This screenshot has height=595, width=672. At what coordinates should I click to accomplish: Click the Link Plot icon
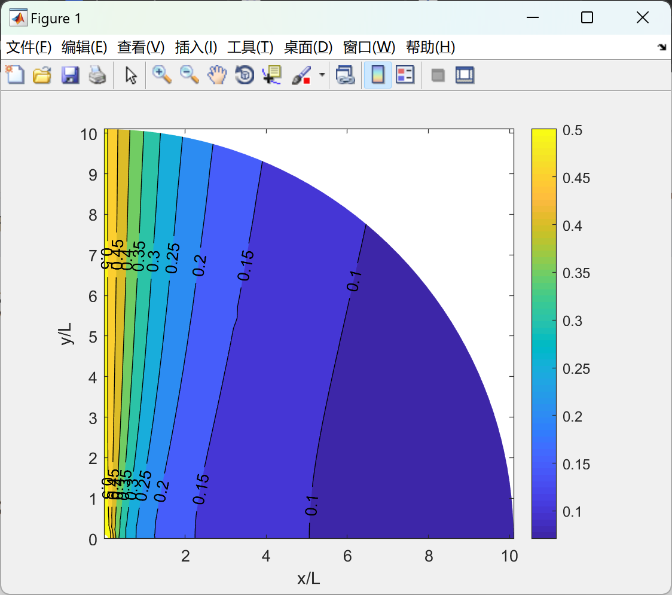[346, 75]
